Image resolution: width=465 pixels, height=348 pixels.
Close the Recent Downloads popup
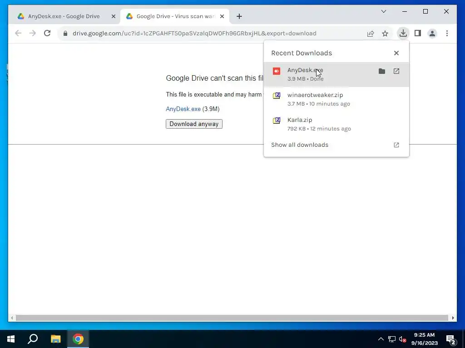tap(396, 53)
